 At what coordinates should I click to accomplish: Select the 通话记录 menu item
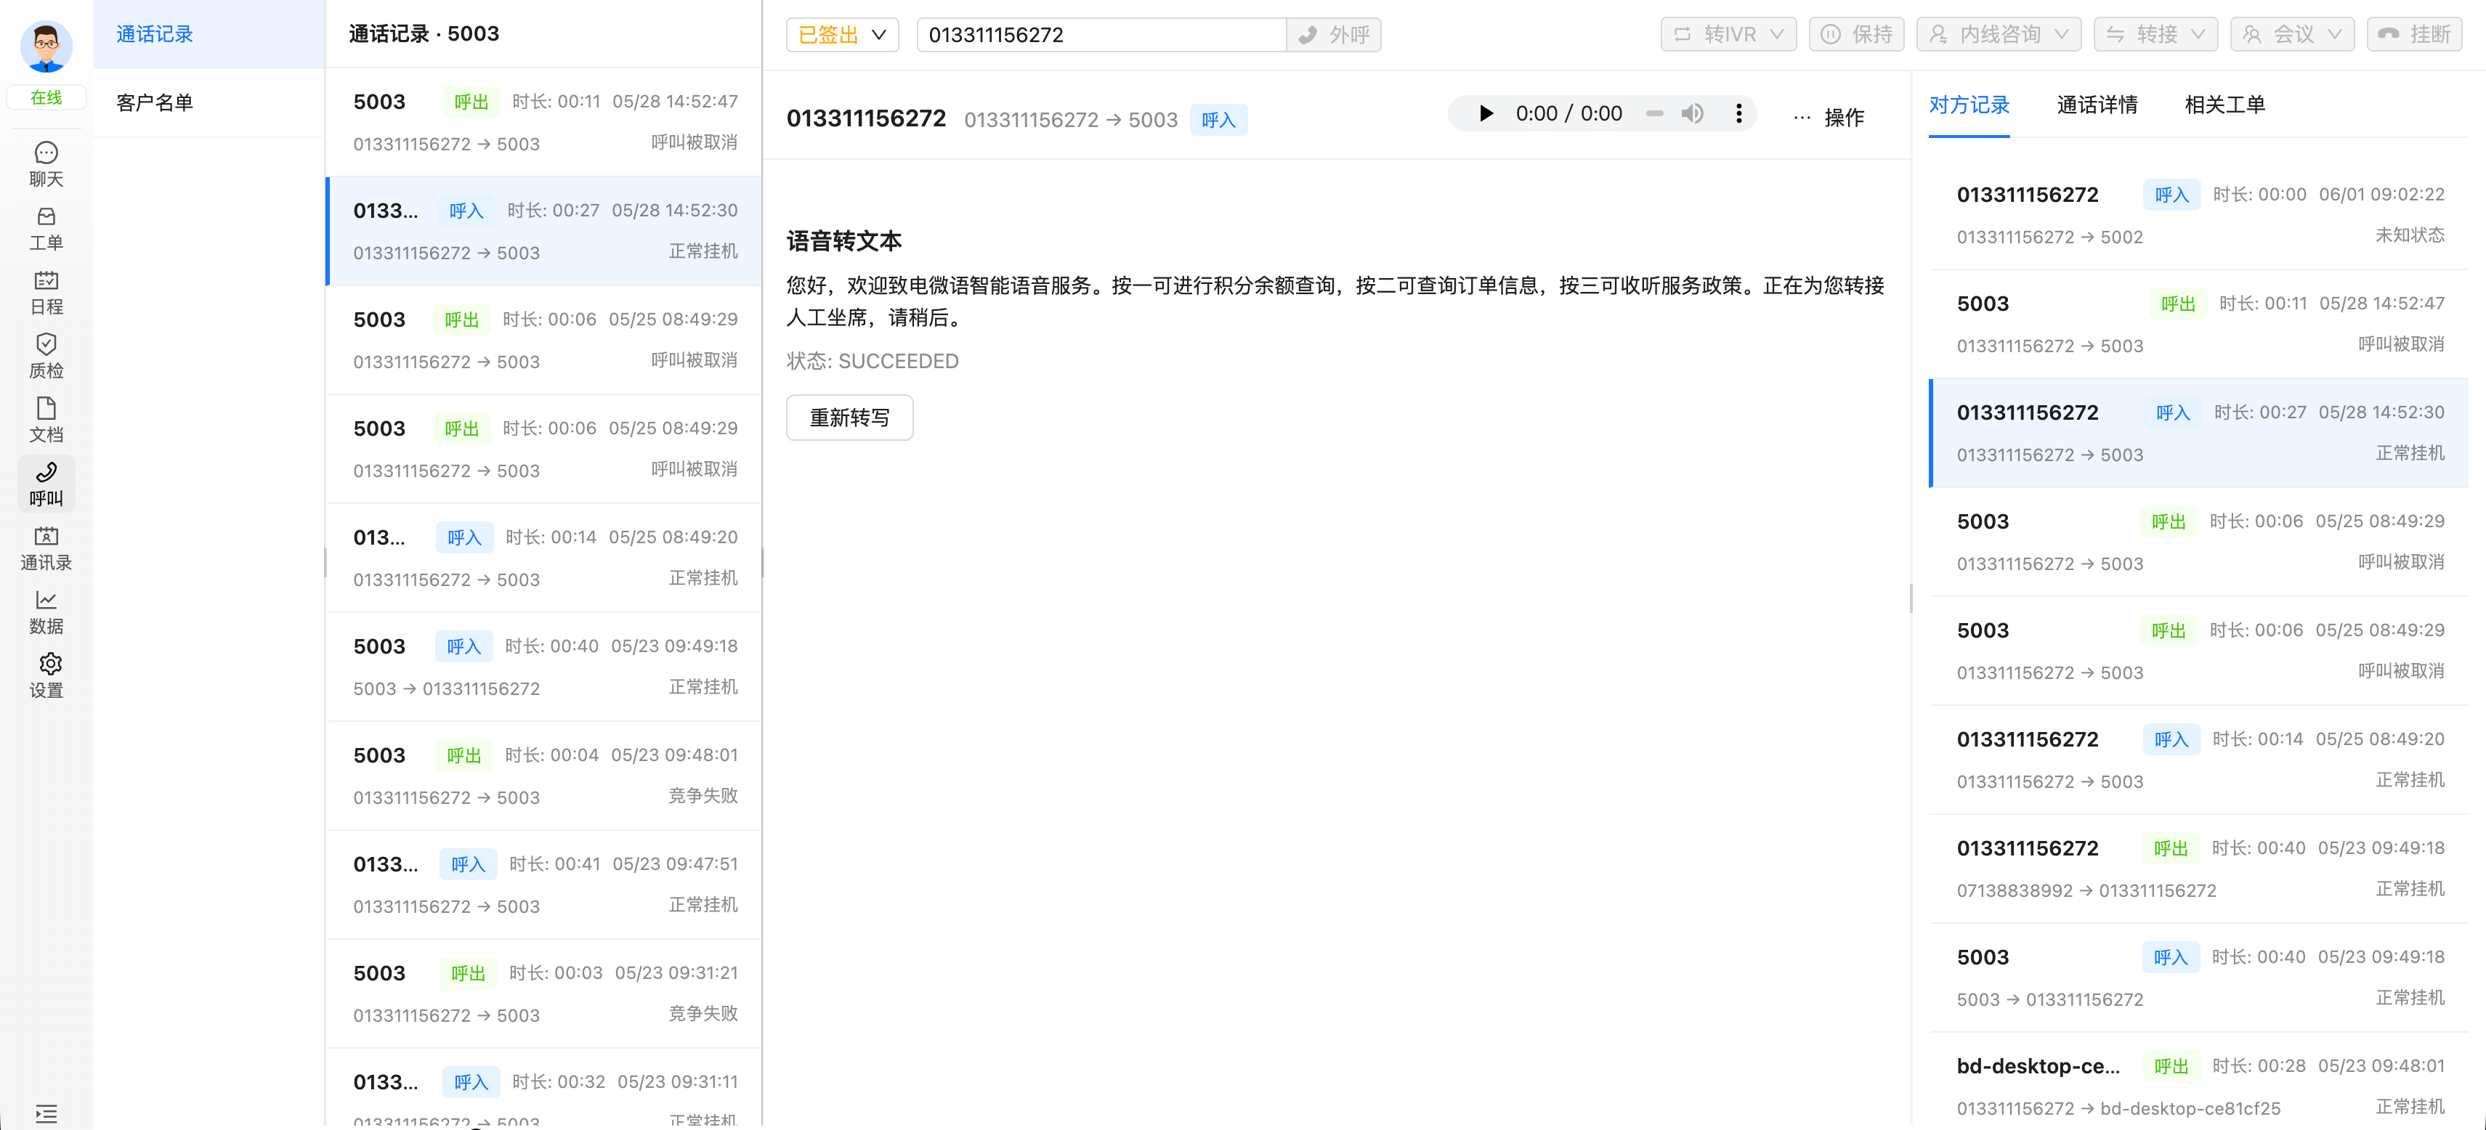click(x=208, y=34)
